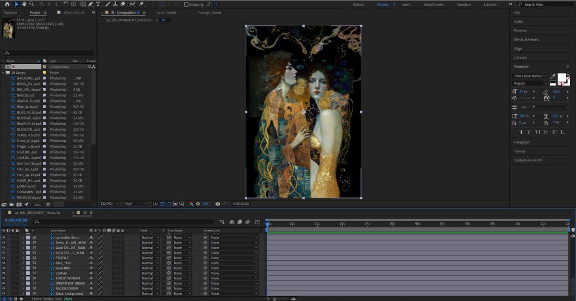Select the Hand tool
576x301 pixels.
[24, 4]
